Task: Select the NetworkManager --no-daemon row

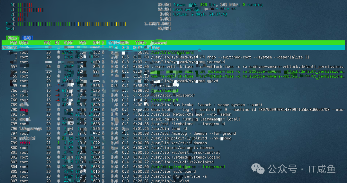Action: [x=173, y=114]
